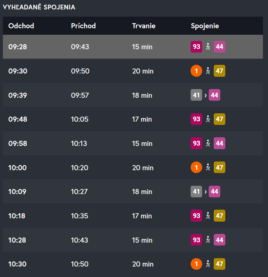Click line 47 badge in 10:30 row
The height and width of the screenshot is (277, 268).
click(220, 264)
